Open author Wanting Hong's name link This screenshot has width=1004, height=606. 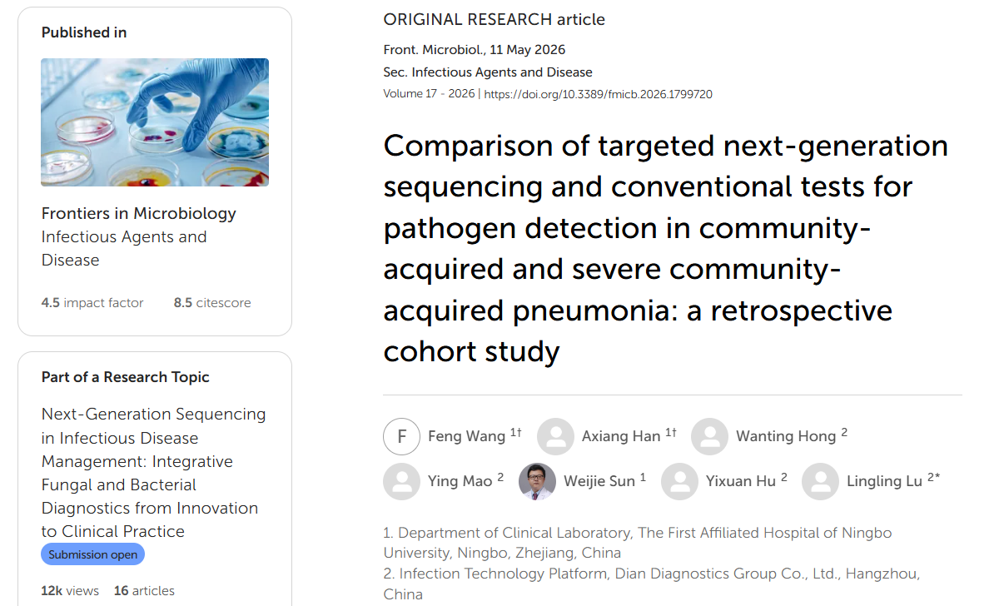(x=786, y=436)
